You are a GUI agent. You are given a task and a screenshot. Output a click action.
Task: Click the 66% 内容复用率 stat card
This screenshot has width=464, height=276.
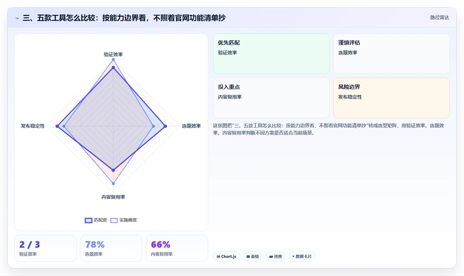click(177, 248)
